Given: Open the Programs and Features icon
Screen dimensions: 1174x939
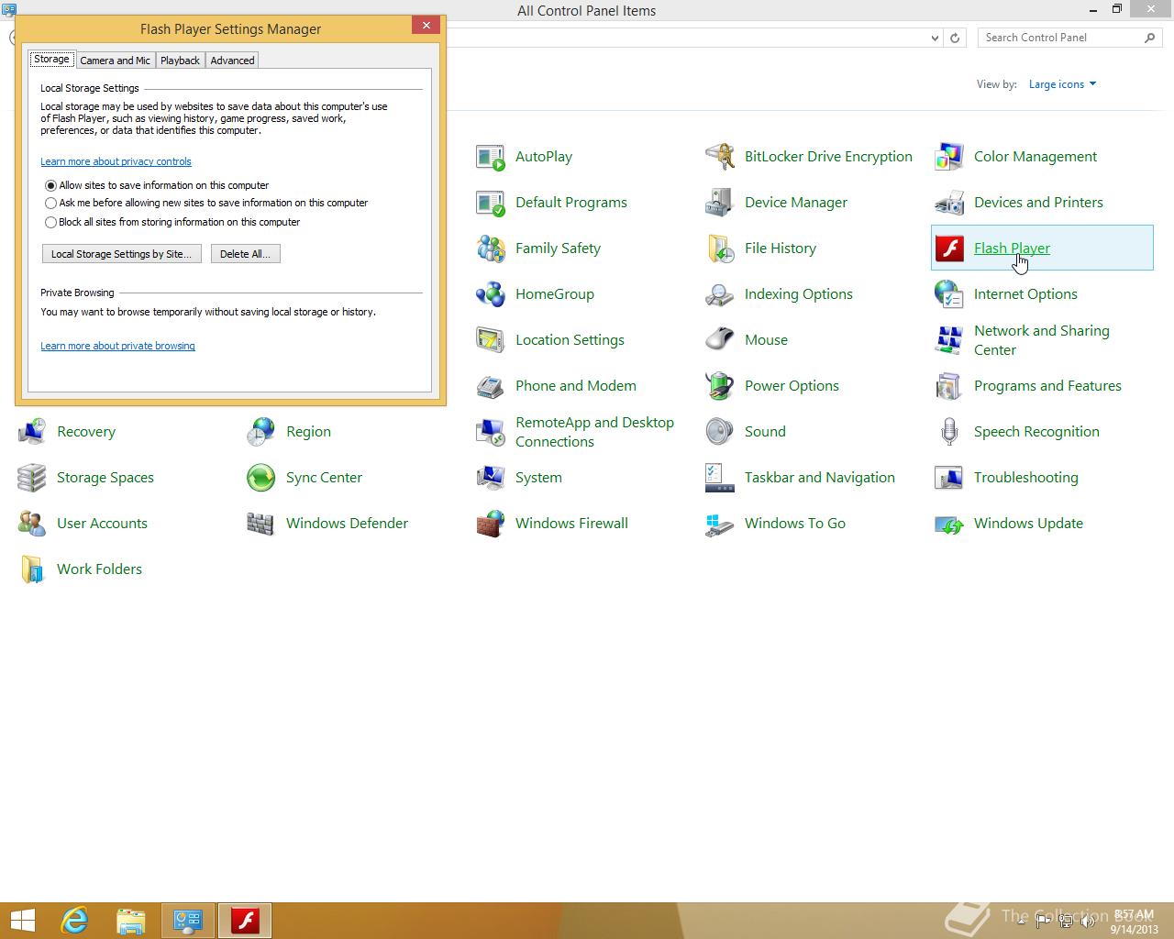Looking at the screenshot, I should coord(949,386).
